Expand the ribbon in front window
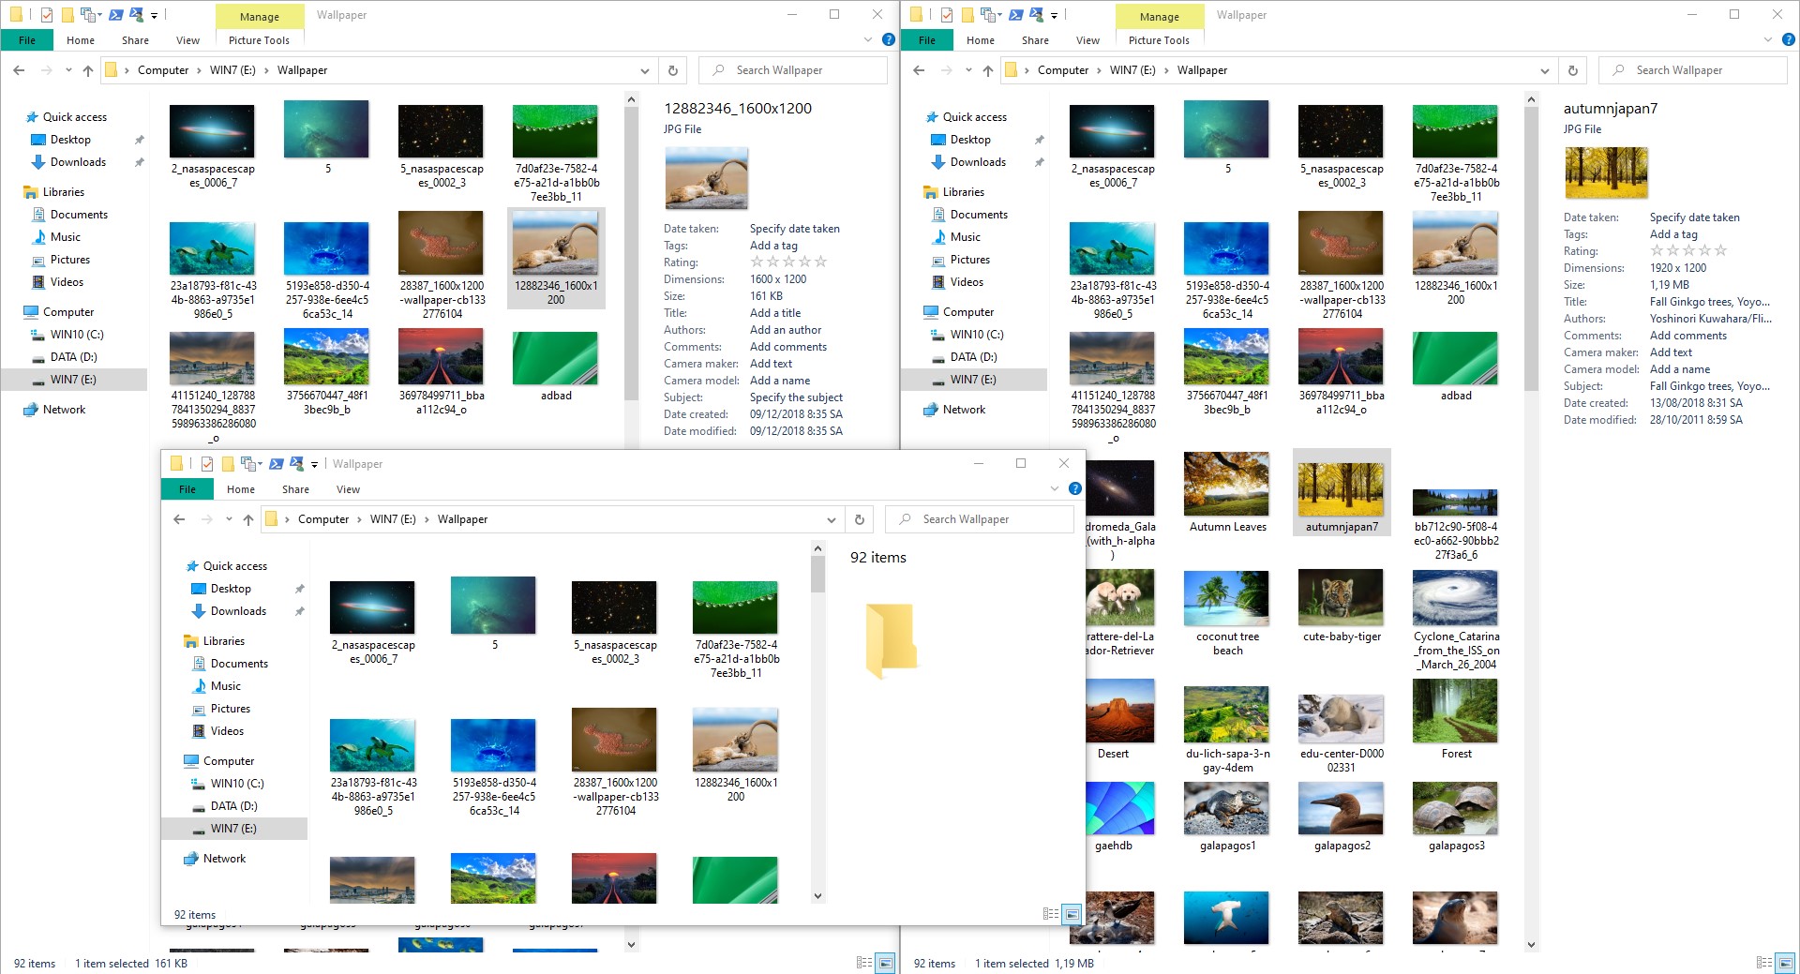Image resolution: width=1800 pixels, height=974 pixels. 1055,488
